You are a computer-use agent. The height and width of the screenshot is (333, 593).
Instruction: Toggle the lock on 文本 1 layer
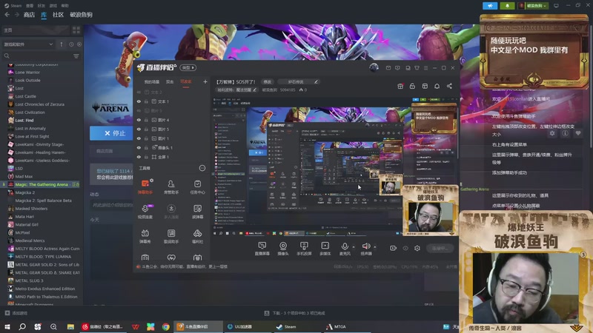click(x=146, y=101)
